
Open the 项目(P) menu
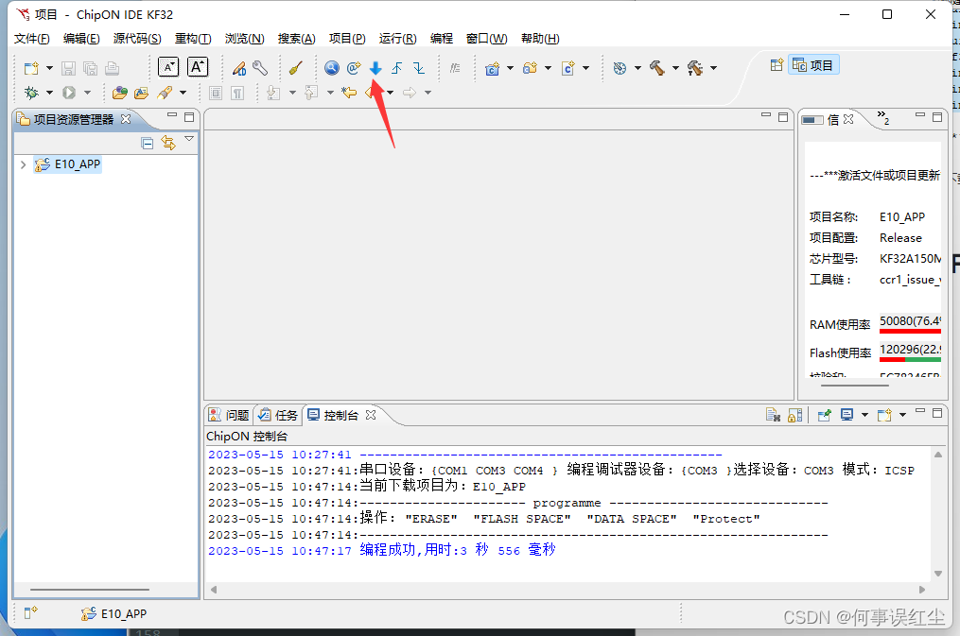347,39
